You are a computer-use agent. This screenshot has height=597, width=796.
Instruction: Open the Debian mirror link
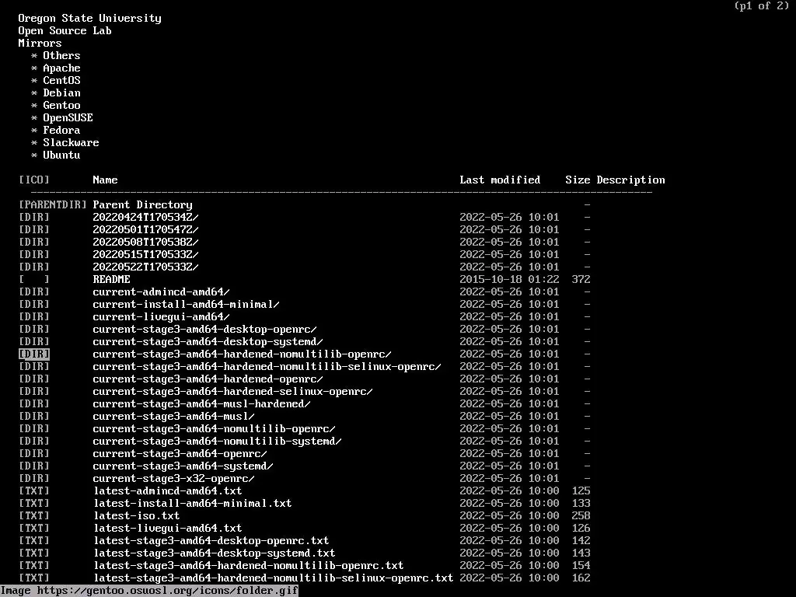click(61, 93)
